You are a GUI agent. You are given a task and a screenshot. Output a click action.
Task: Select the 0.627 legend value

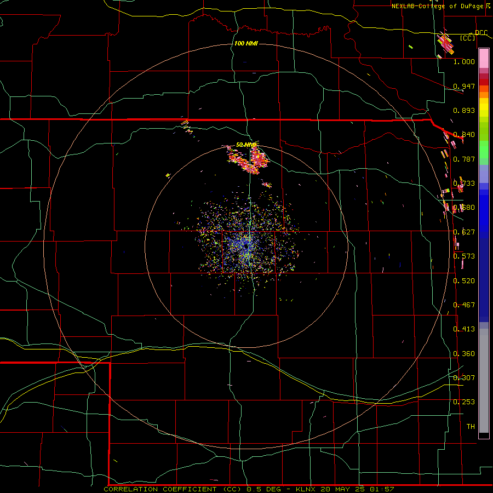[464, 232]
